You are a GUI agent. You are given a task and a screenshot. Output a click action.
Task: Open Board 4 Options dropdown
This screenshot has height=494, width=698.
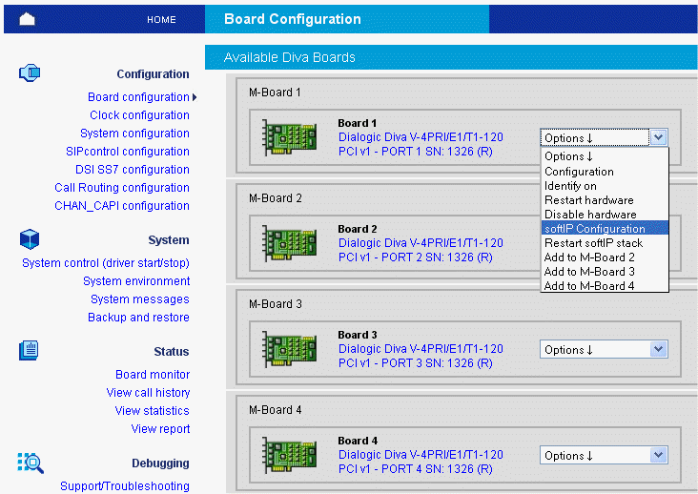click(x=604, y=456)
